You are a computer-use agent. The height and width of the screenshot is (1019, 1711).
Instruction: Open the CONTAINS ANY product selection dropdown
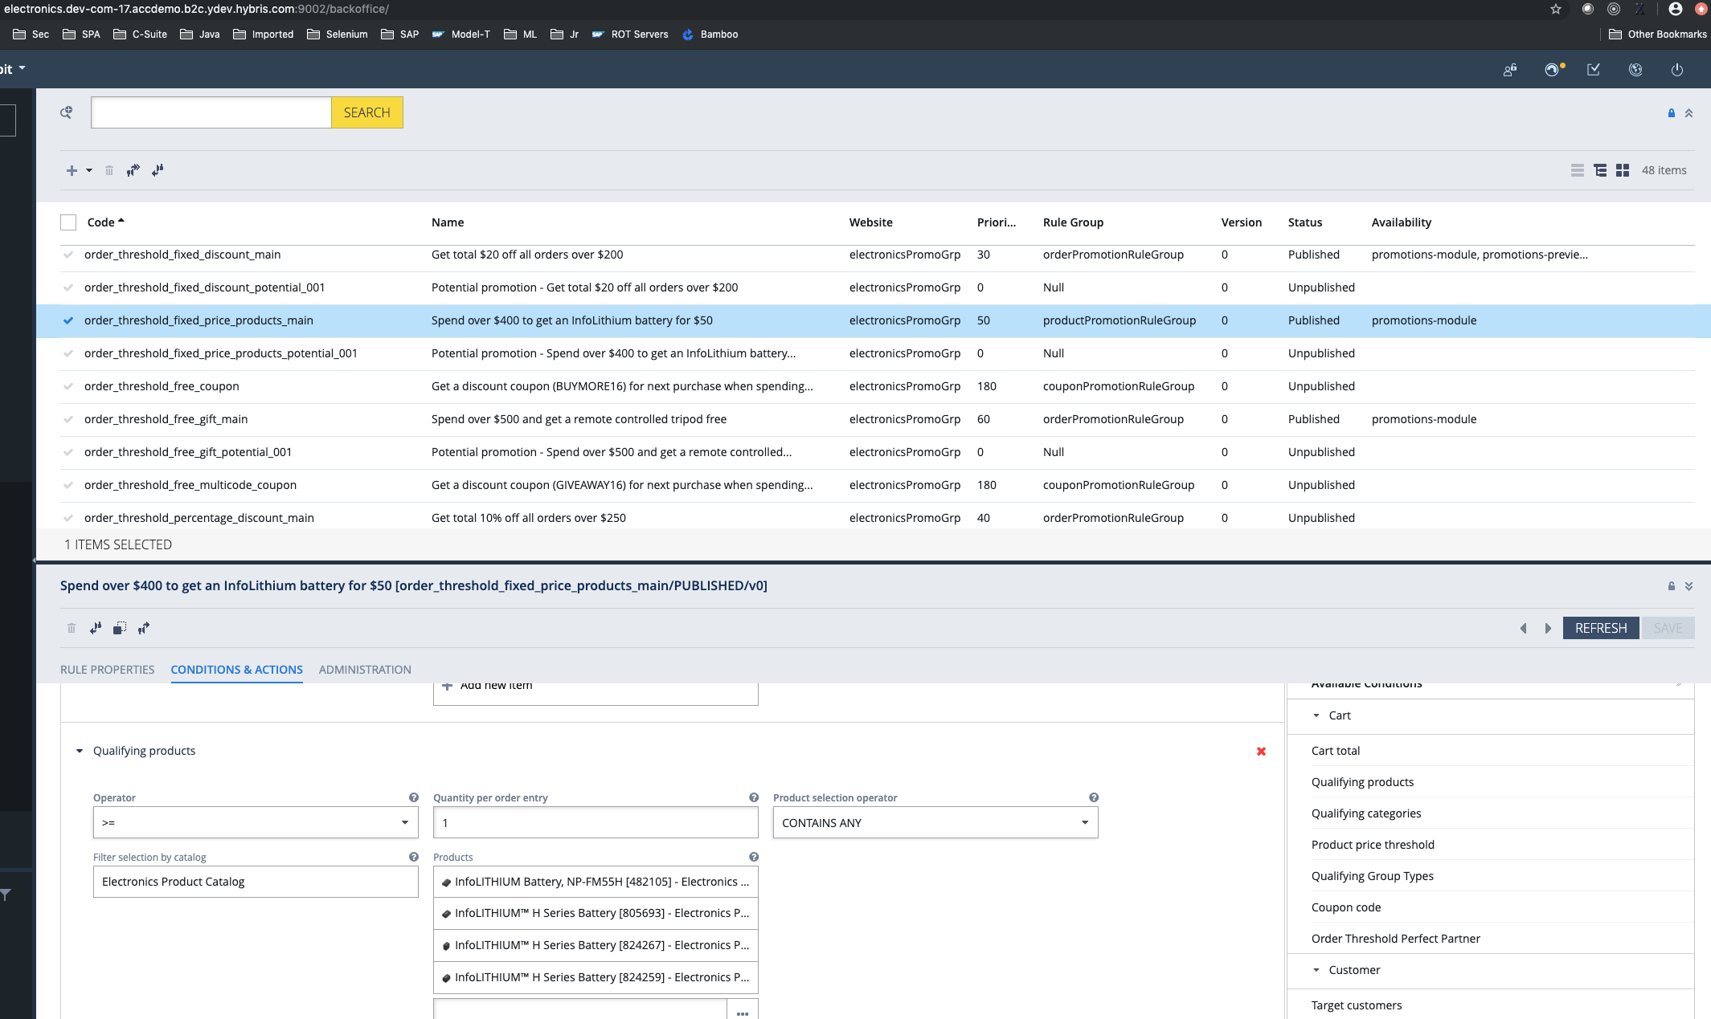pyautogui.click(x=935, y=822)
